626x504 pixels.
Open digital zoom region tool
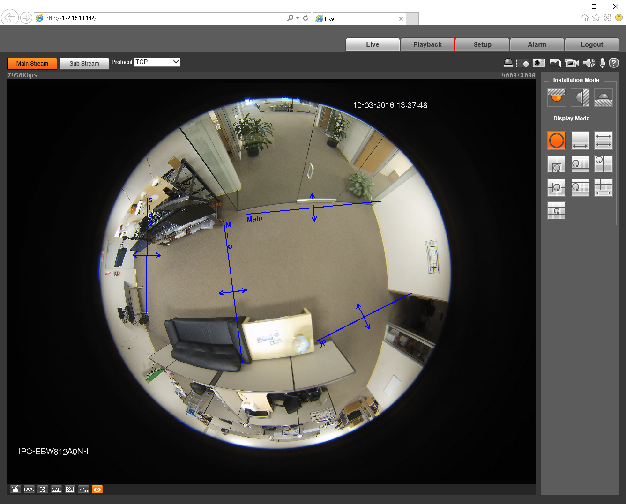point(523,63)
